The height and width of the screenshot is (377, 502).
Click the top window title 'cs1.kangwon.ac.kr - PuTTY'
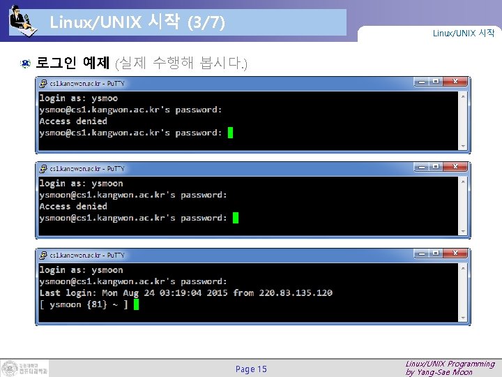(87, 84)
